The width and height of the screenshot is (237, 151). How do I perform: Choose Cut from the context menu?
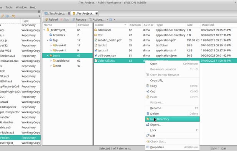pyautogui.click(x=172, y=91)
